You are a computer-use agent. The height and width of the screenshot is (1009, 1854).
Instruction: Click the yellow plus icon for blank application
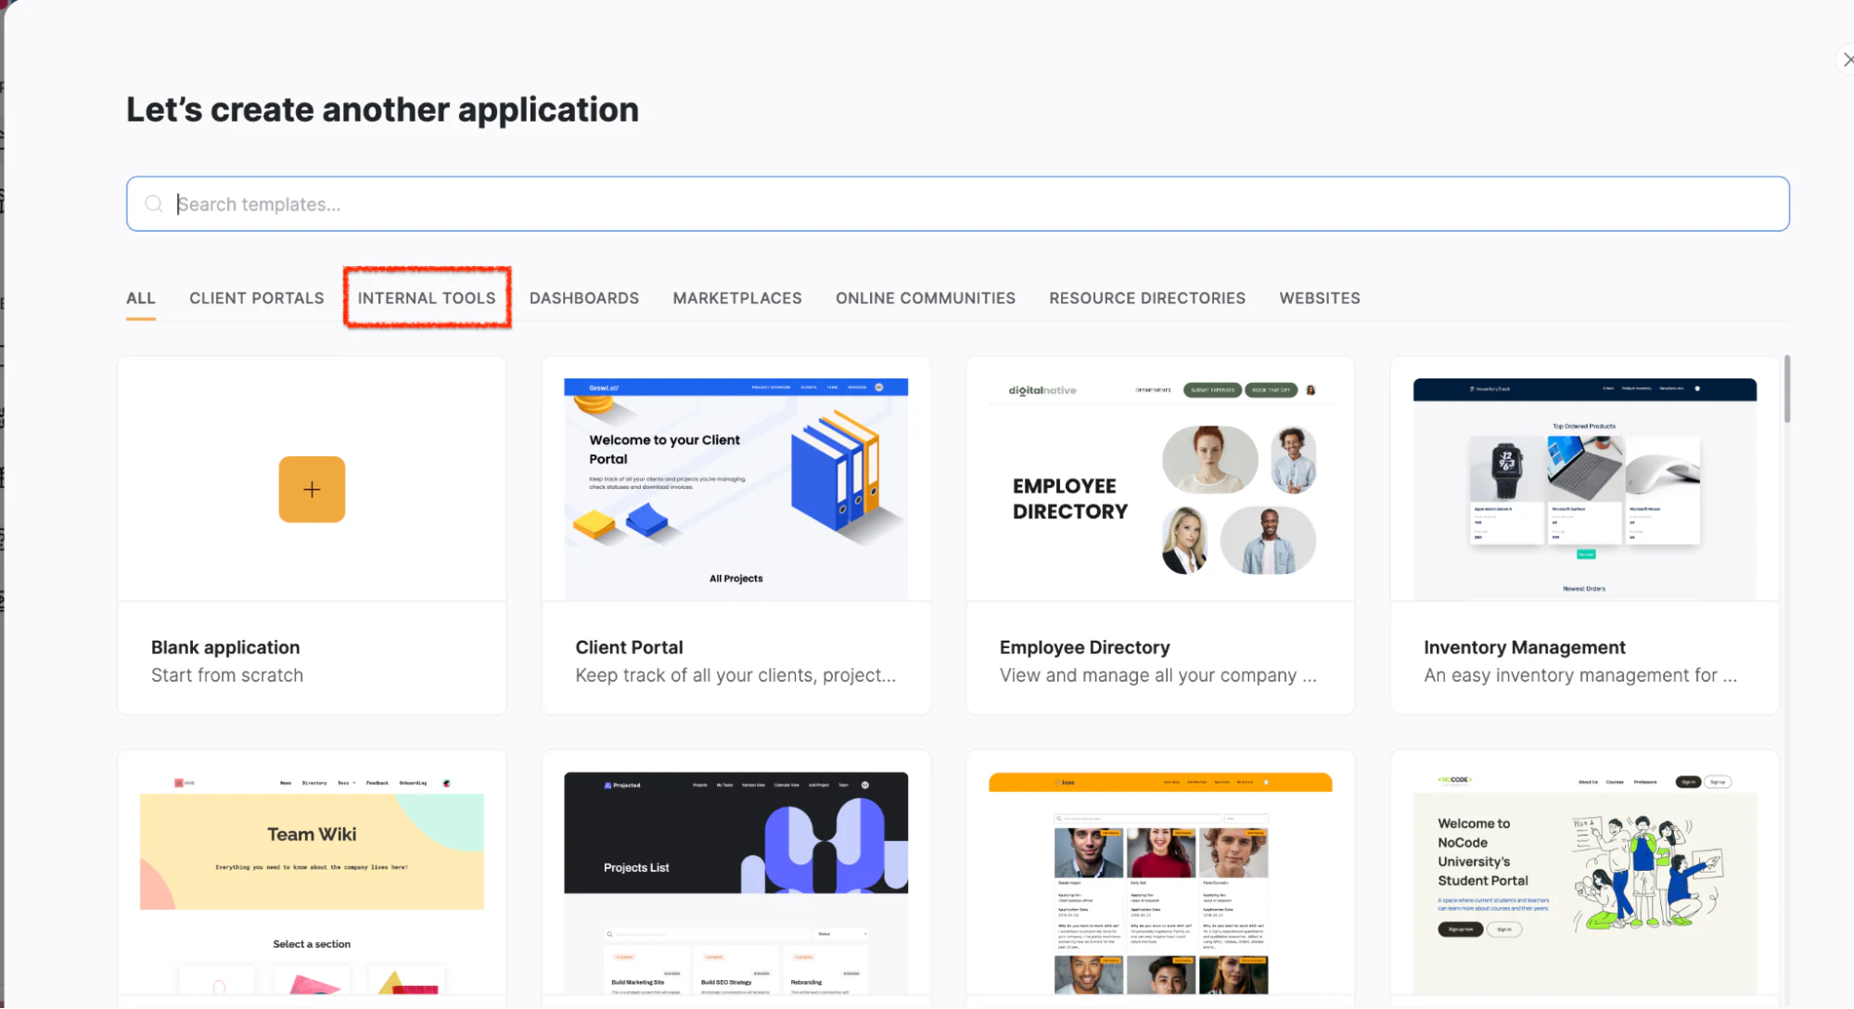pyautogui.click(x=312, y=490)
